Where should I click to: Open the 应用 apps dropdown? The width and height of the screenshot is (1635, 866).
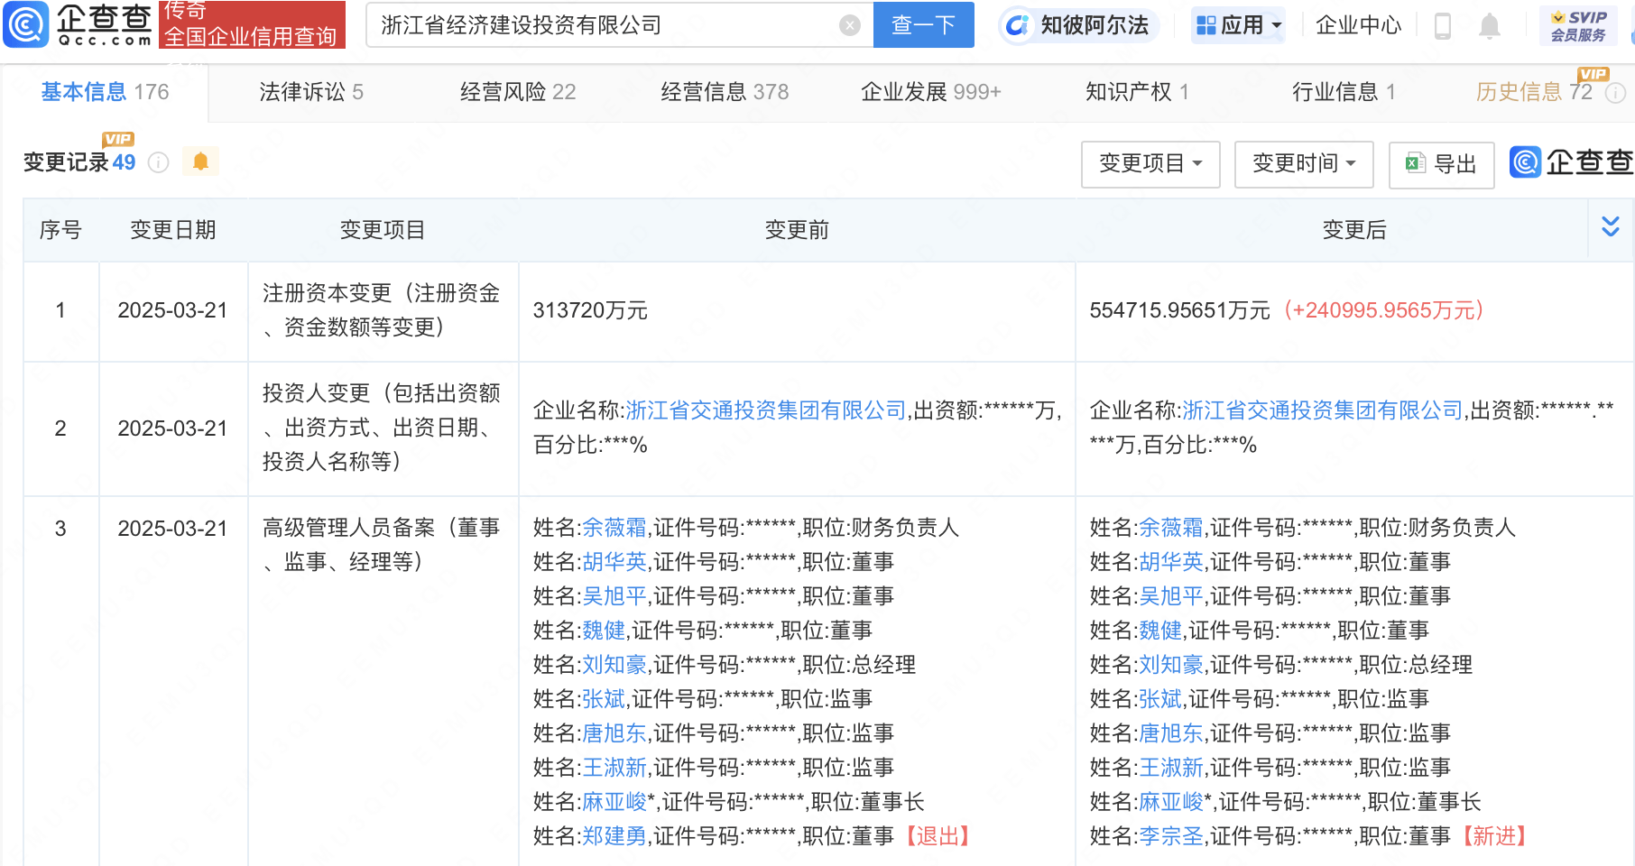click(1239, 25)
